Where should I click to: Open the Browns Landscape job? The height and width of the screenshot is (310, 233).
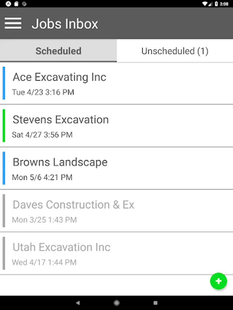pyautogui.click(x=117, y=168)
